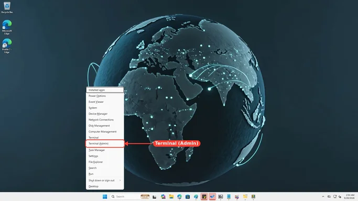Open the Profile 1 - Edge desktop shortcut
Image resolution: width=358 pixels, height=201 pixels.
(x=7, y=46)
